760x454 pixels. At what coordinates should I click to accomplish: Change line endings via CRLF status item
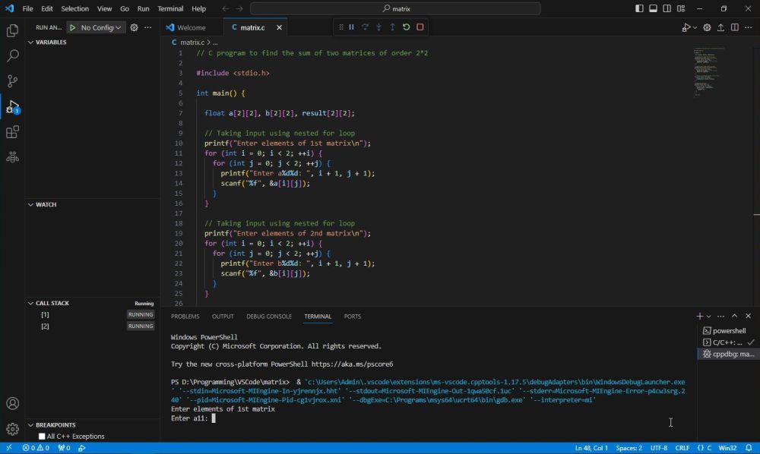coord(682,448)
